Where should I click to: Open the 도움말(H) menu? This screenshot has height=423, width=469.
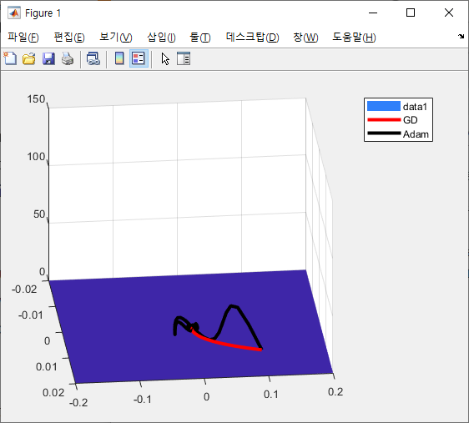coord(354,38)
